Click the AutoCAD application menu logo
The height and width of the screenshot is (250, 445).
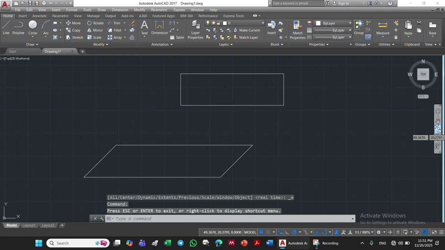[x=5, y=5]
